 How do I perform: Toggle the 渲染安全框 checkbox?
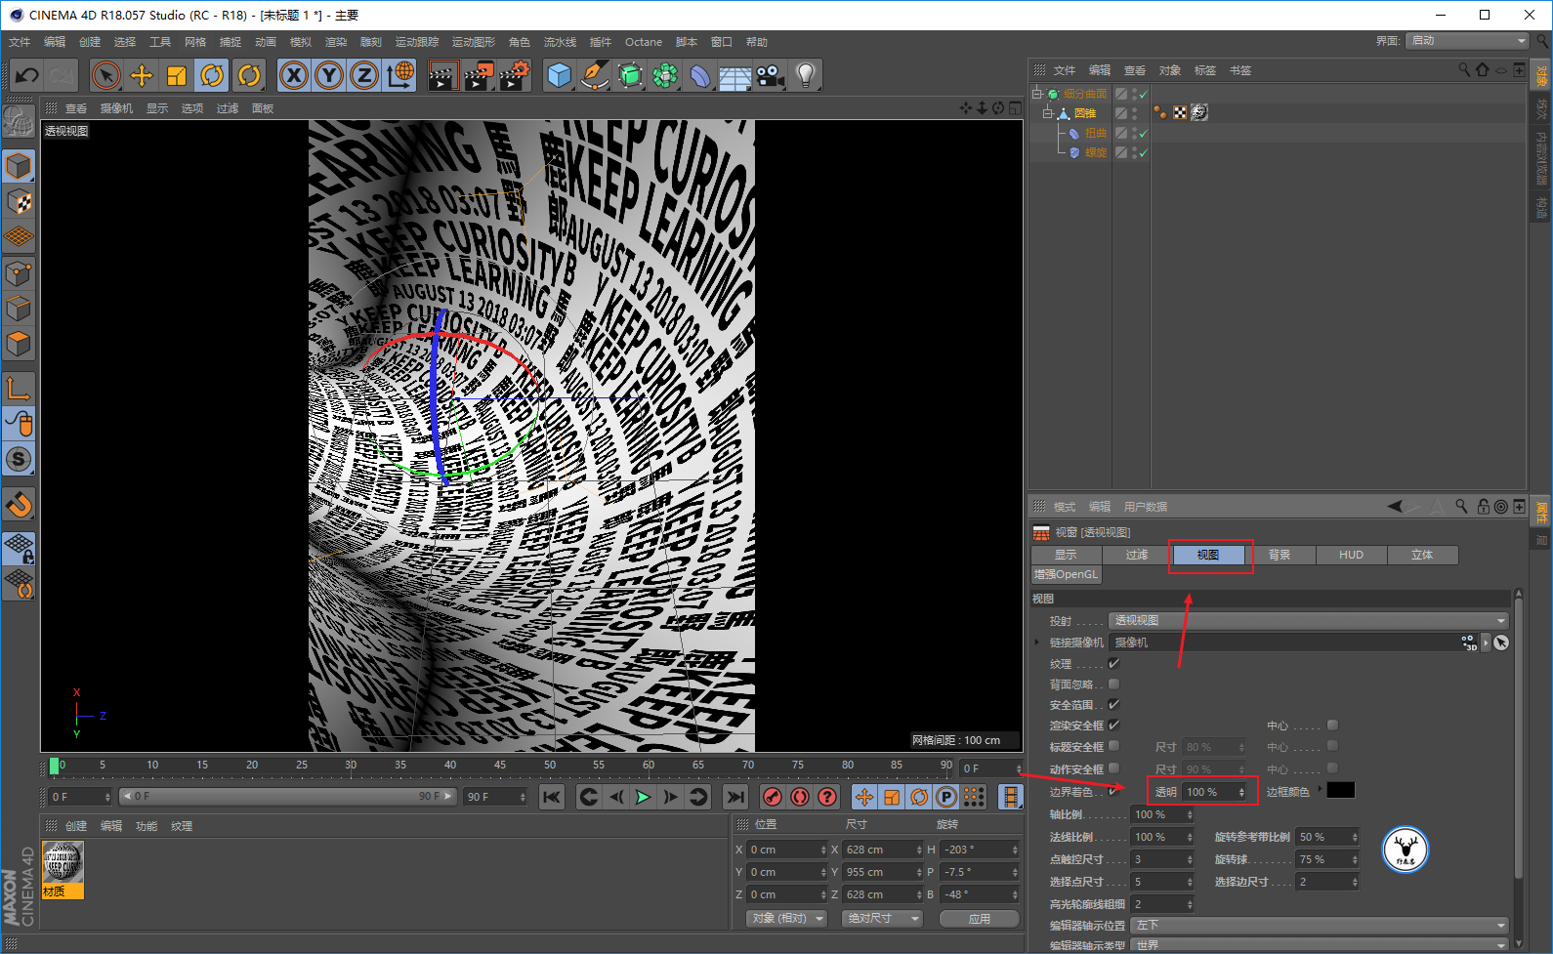pyautogui.click(x=1113, y=725)
